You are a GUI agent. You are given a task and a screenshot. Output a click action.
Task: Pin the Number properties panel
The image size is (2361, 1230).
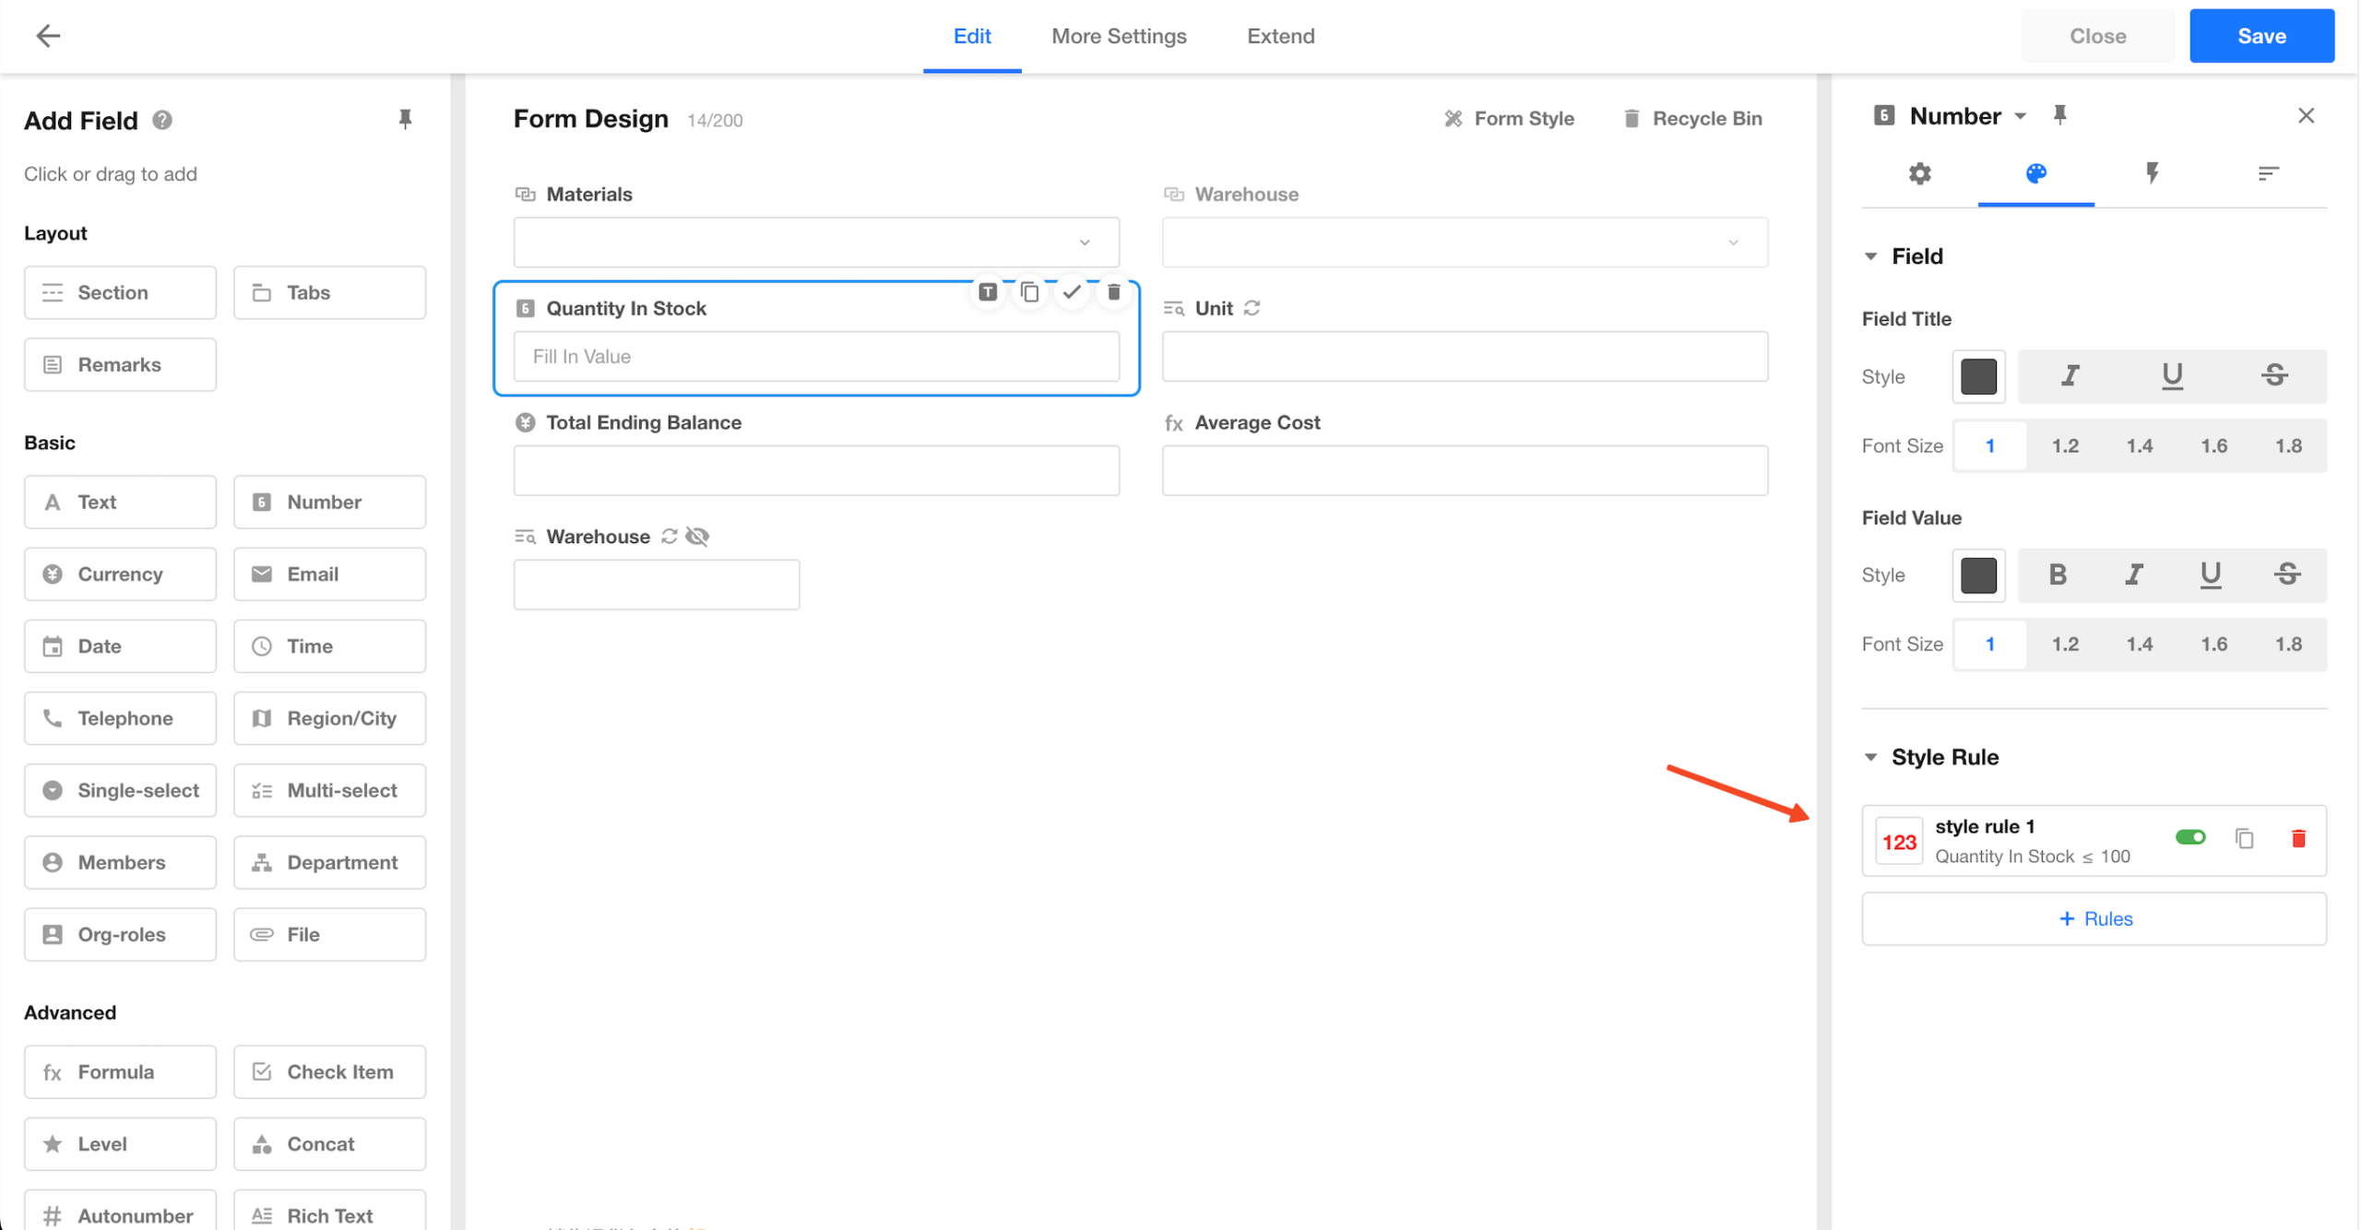tap(2059, 114)
